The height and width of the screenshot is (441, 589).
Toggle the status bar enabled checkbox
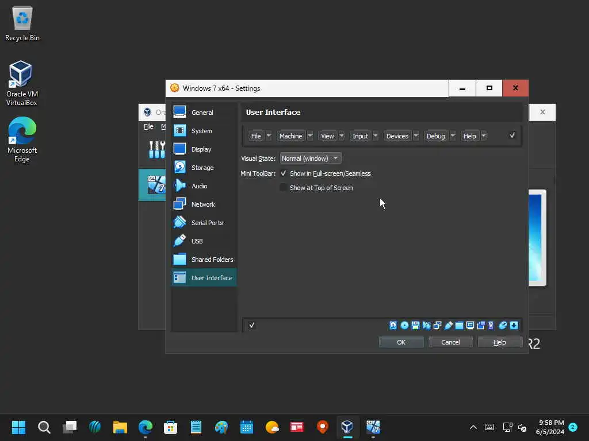click(252, 325)
